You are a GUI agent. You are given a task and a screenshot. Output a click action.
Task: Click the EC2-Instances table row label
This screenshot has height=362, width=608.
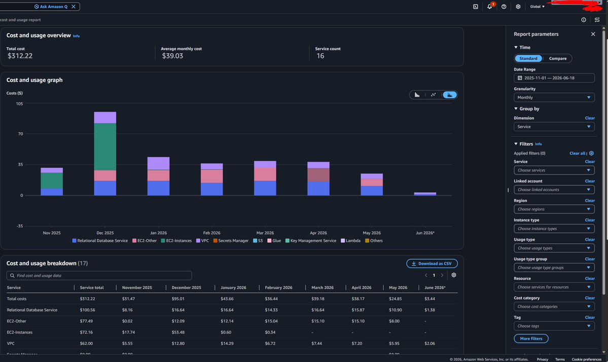click(x=19, y=333)
